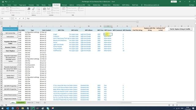Show outline level 1
The image size is (196, 110).
pos(1,22)
